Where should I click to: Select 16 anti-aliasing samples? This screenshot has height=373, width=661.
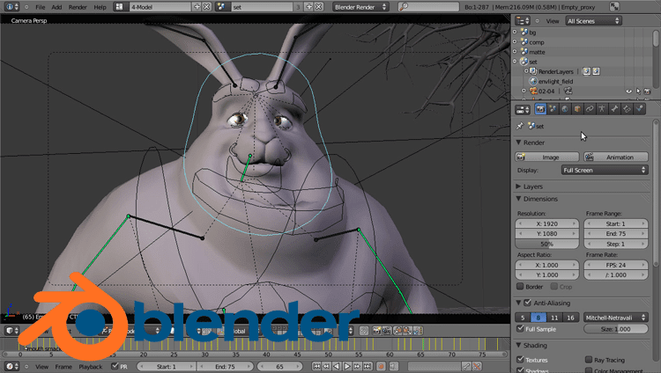point(570,318)
